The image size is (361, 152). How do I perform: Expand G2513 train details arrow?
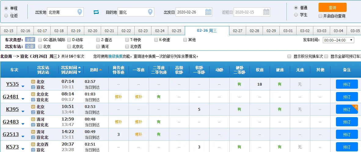(23, 136)
